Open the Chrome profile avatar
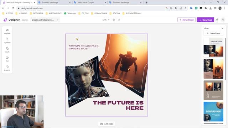The image size is (228, 128). (220, 8)
